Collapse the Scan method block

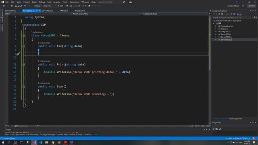[23, 87]
